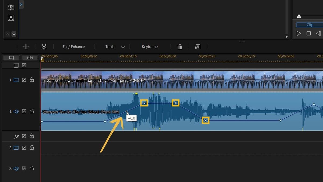Lock audio track 1 with its padlock icon
This screenshot has height=182, width=323.
point(32,111)
